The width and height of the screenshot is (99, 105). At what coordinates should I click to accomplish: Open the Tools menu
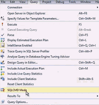coord(72,2)
